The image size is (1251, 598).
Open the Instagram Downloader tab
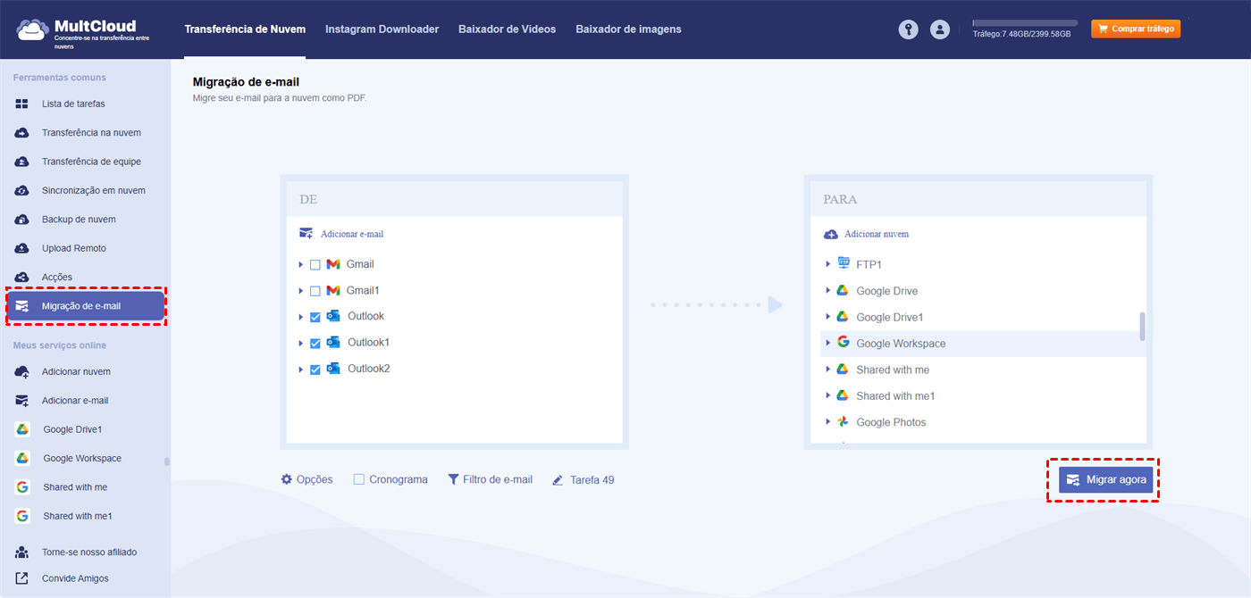pyautogui.click(x=382, y=29)
